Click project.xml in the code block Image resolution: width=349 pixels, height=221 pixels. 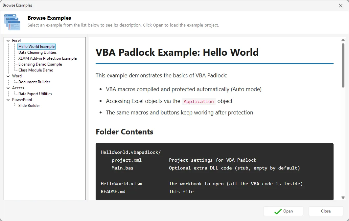point(127,160)
